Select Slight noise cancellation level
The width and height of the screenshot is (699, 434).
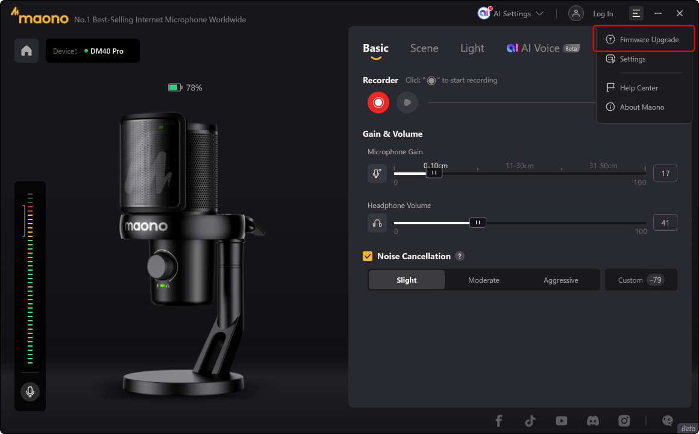407,280
